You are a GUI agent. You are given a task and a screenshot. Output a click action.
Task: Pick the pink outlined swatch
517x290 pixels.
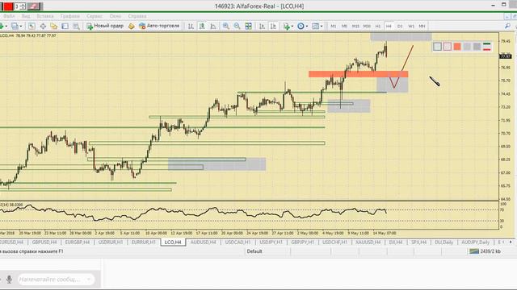tap(447, 47)
